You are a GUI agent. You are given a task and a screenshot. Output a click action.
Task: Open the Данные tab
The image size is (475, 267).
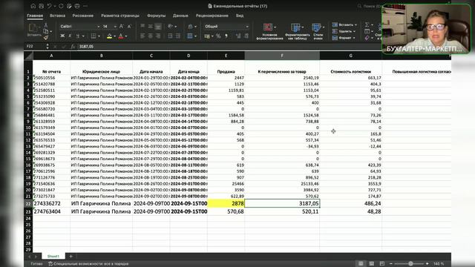[x=180, y=16]
